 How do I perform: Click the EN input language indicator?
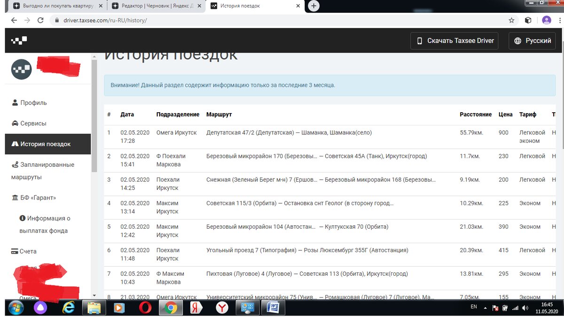[x=473, y=307]
